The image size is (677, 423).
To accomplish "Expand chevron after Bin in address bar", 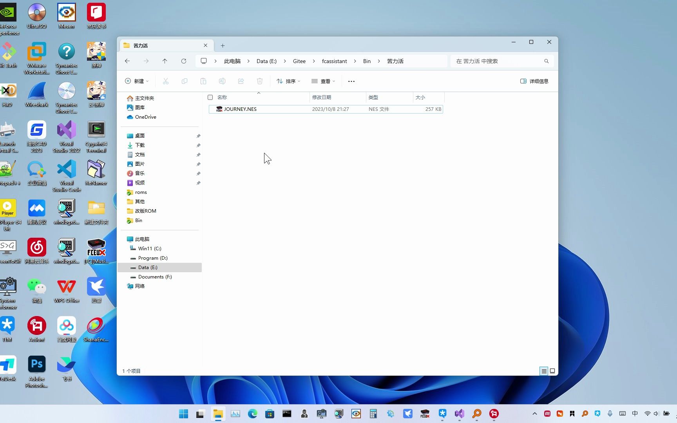I will coord(379,61).
